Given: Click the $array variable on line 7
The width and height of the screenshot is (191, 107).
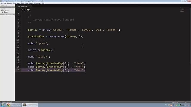Looking at the screenshot, I should tap(33, 30).
